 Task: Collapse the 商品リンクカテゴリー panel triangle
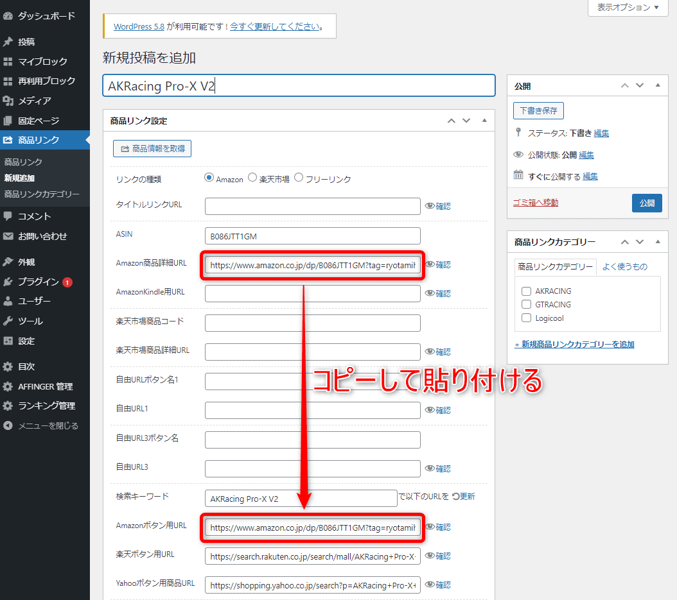click(658, 241)
